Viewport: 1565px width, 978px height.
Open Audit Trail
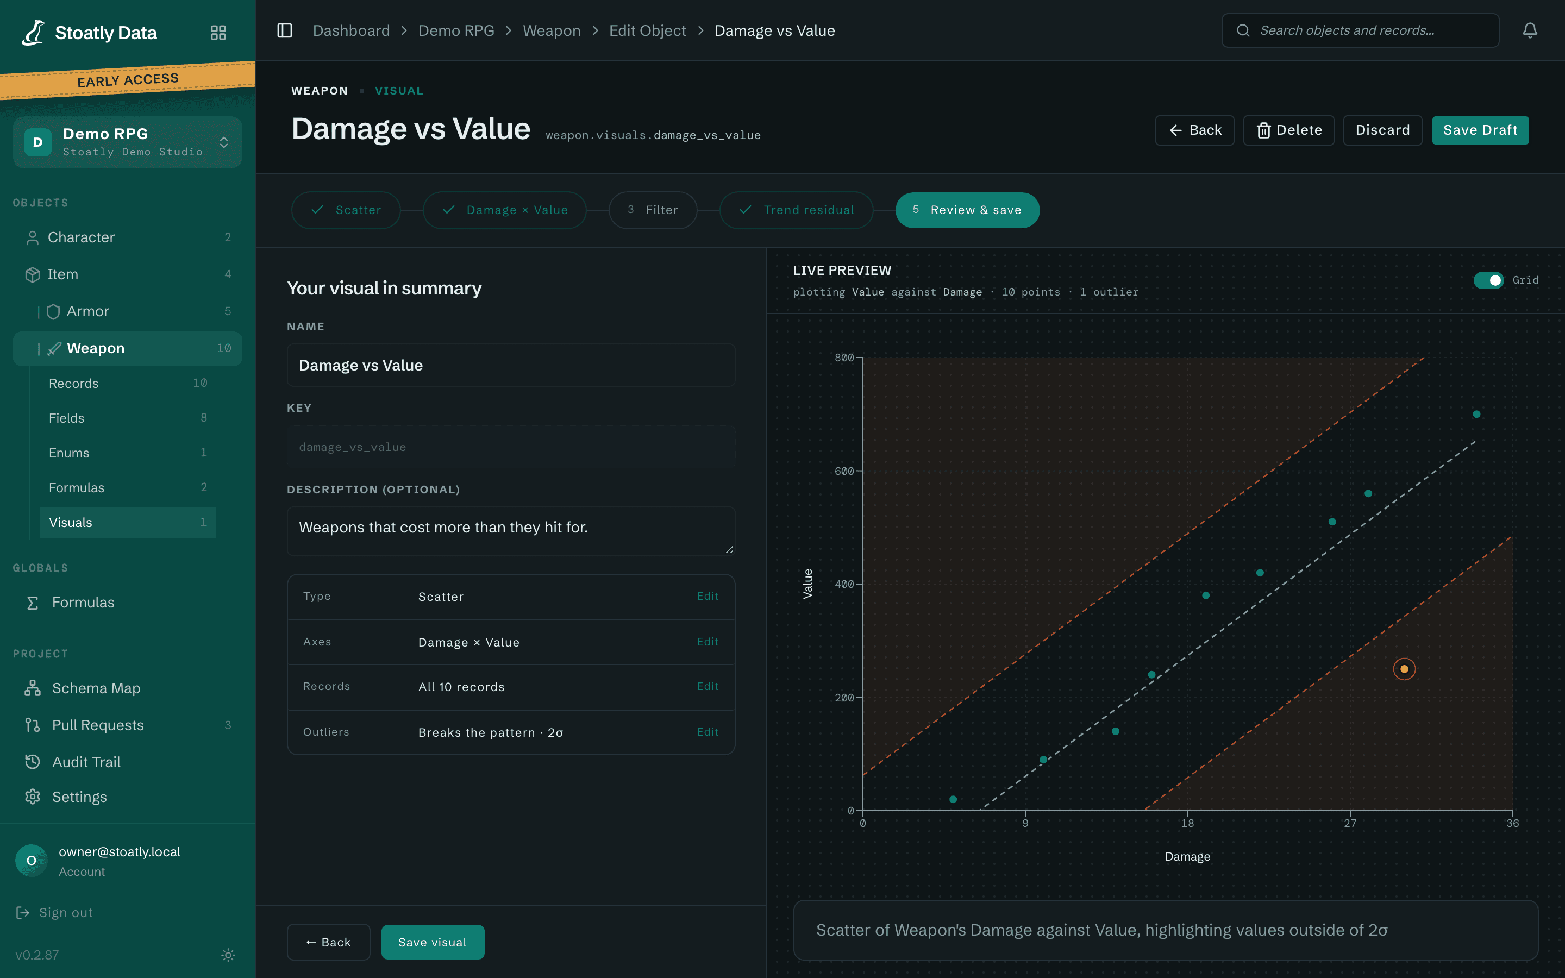coord(127,762)
